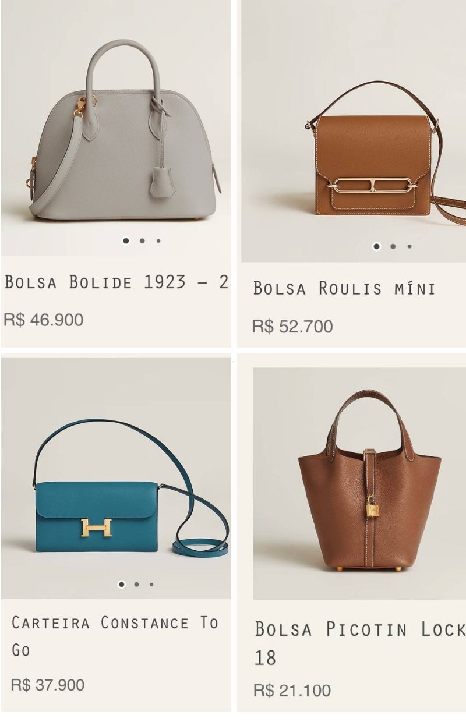Select third carousel dot under Roulis bag

tap(409, 246)
